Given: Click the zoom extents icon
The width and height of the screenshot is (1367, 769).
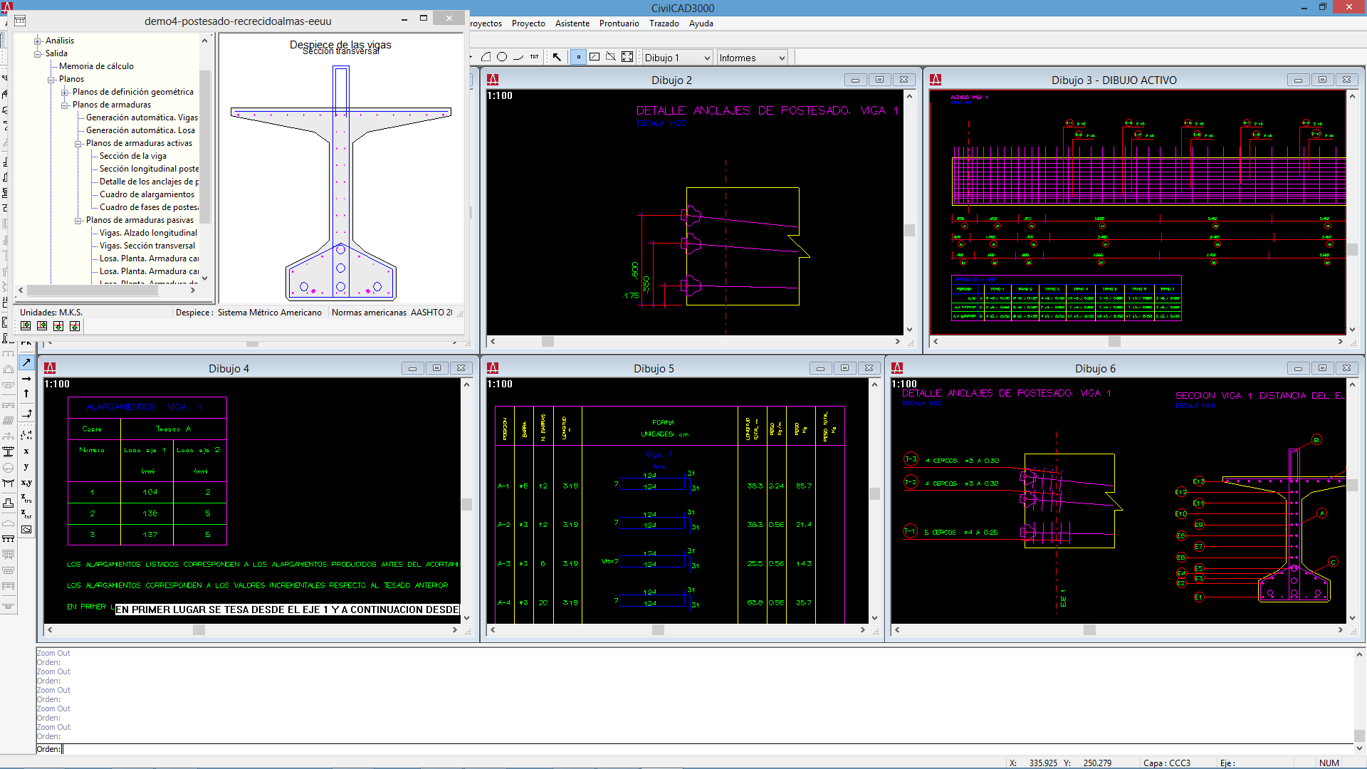Looking at the screenshot, I should [627, 57].
